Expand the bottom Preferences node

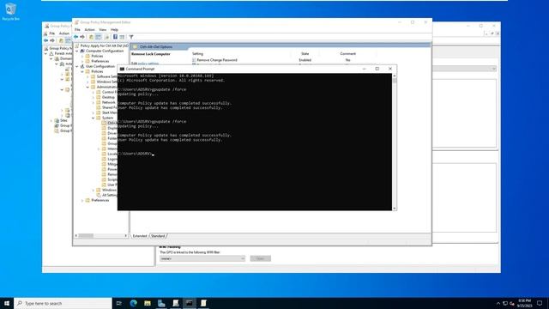pyautogui.click(x=82, y=200)
